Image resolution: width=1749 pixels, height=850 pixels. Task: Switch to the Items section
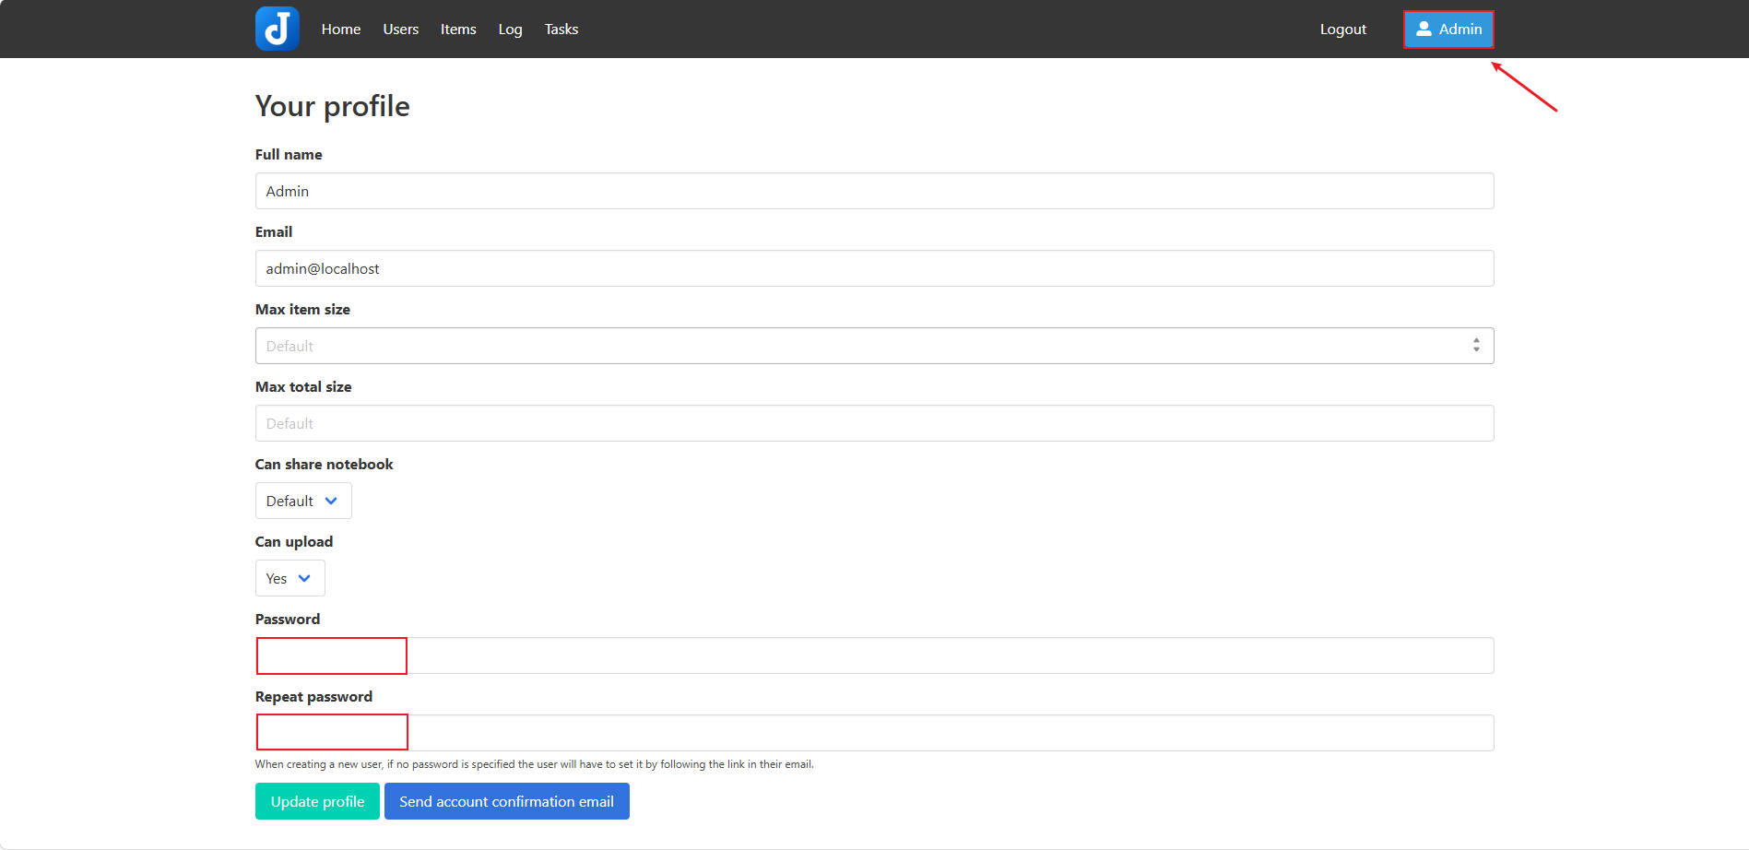(458, 29)
